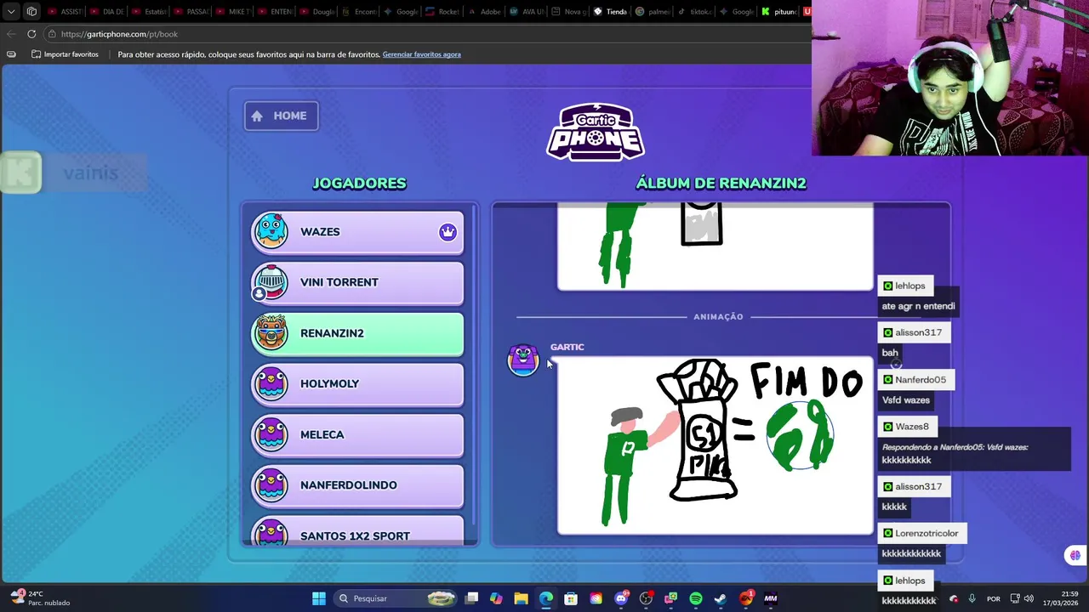1089x612 pixels.
Task: Click the POR language indicator
Action: click(993, 598)
